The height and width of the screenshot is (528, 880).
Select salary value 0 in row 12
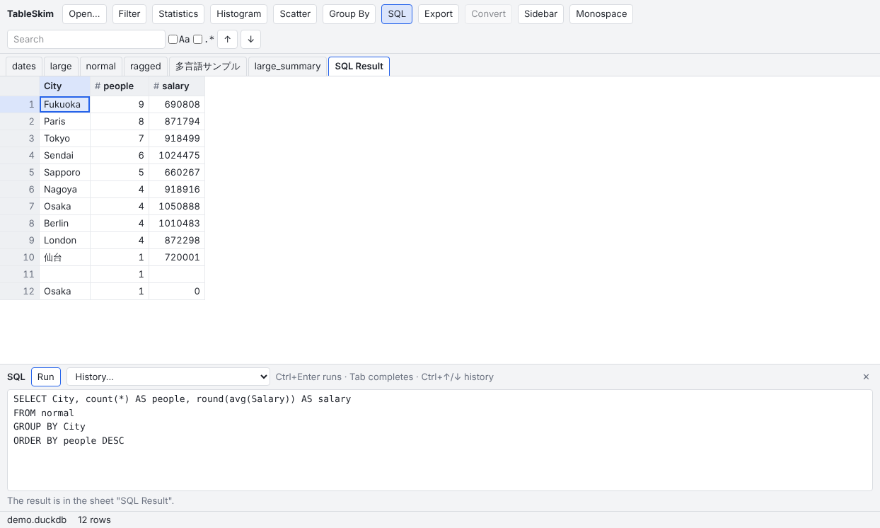click(x=177, y=291)
